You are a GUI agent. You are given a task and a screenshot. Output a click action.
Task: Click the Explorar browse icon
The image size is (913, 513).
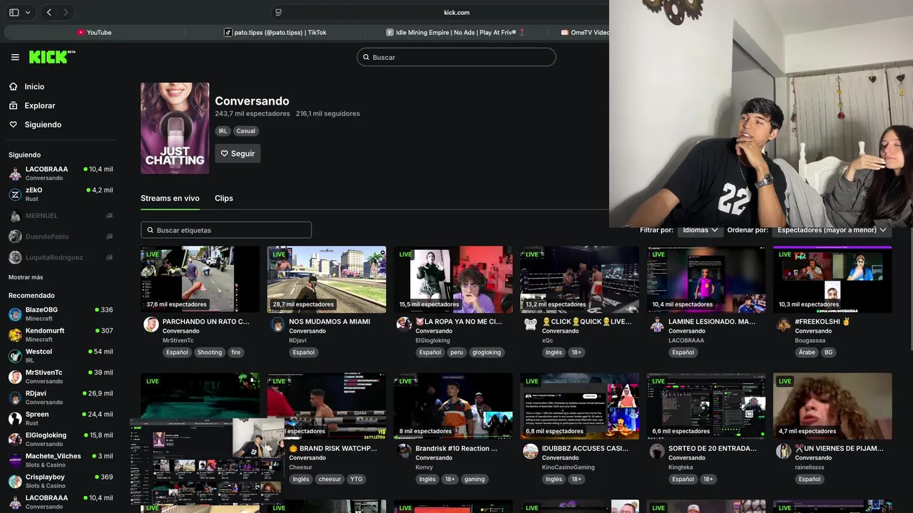(x=14, y=105)
